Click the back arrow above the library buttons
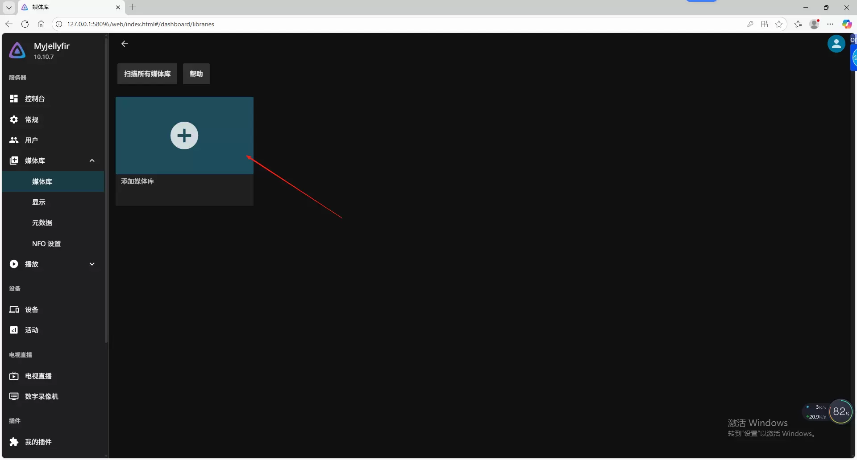 point(125,44)
